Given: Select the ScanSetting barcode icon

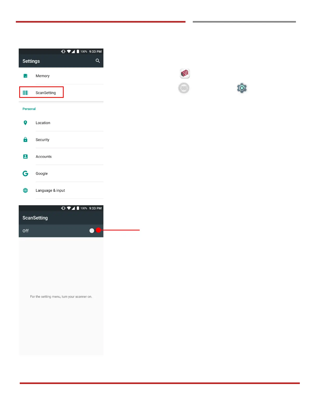Looking at the screenshot, I should [25, 93].
